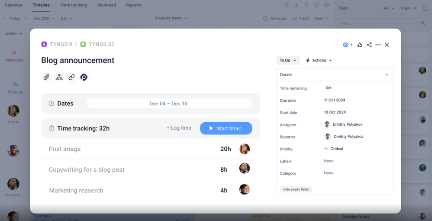This screenshot has height=221, width=432.
Task: Click the stopwatch icon beside Time tracking
Action: pyautogui.click(x=51, y=128)
